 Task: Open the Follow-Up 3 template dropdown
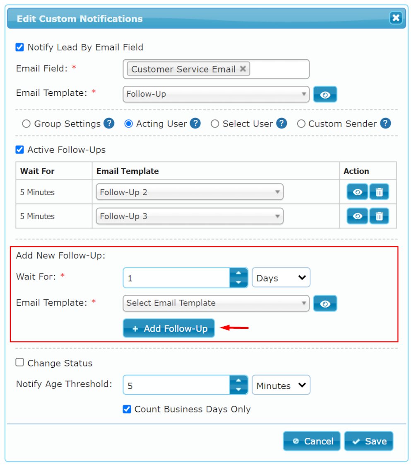pos(190,216)
